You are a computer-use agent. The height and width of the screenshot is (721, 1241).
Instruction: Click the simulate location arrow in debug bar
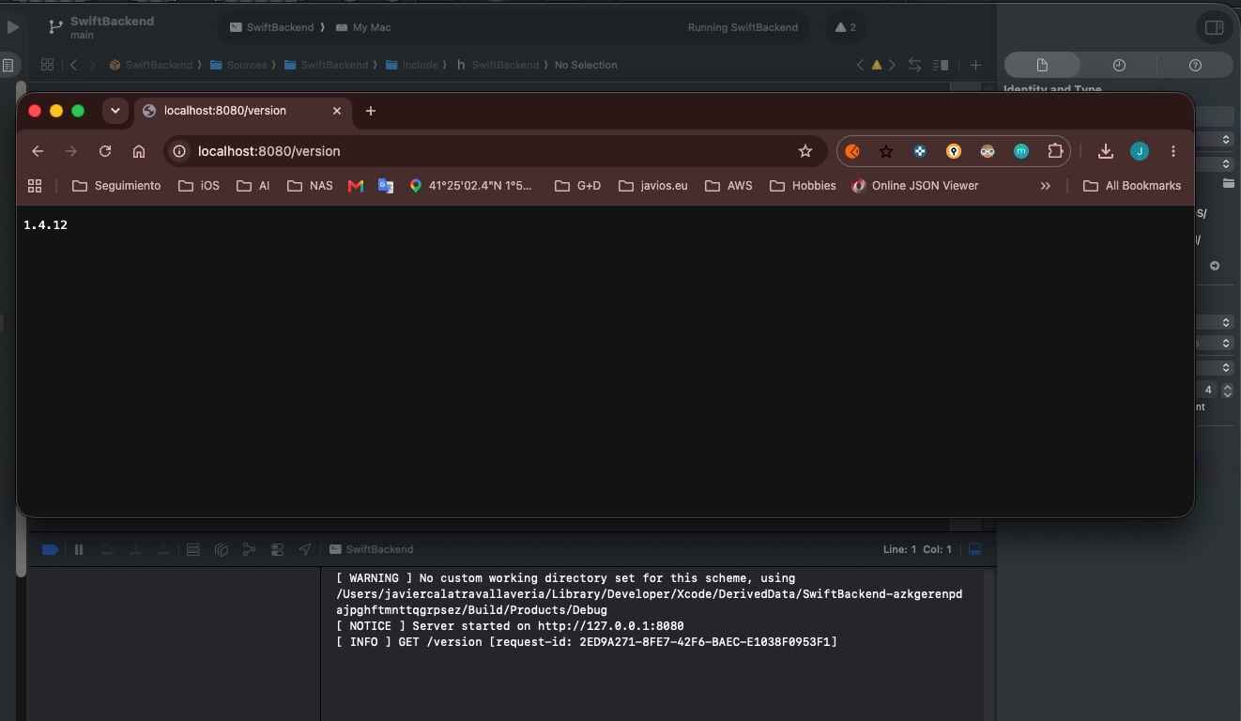(x=305, y=549)
